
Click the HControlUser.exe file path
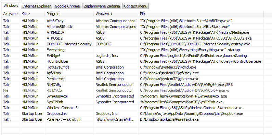tap(200, 61)
